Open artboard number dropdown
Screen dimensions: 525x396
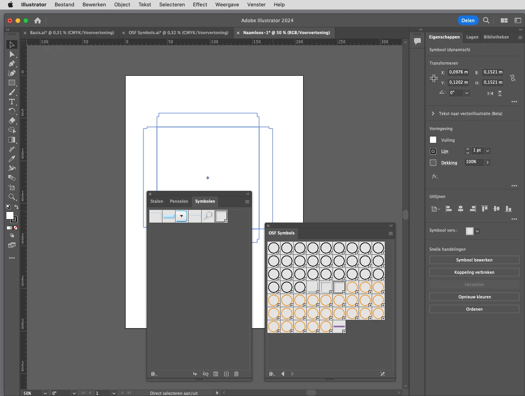tap(114, 393)
